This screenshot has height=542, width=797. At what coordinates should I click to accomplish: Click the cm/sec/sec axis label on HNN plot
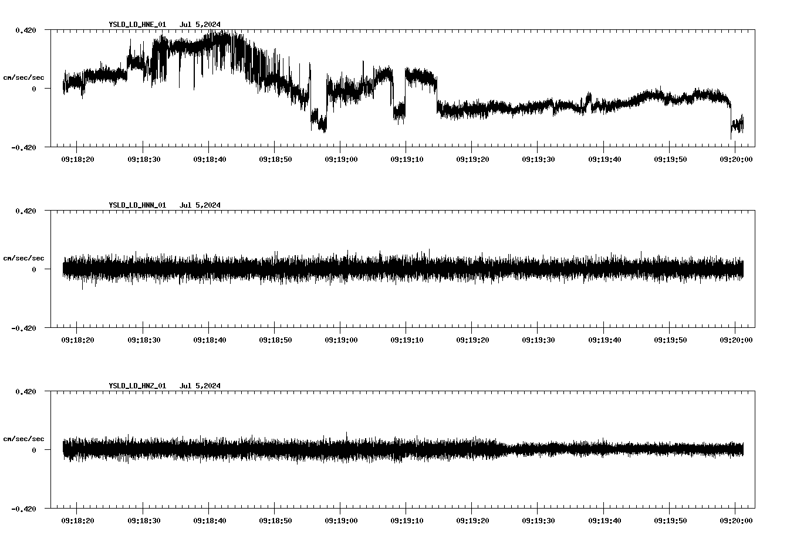[24, 258]
